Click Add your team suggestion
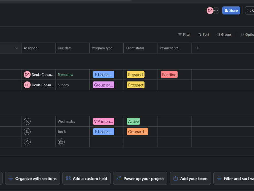Screen dimensions: 254x191 (x=190, y=178)
